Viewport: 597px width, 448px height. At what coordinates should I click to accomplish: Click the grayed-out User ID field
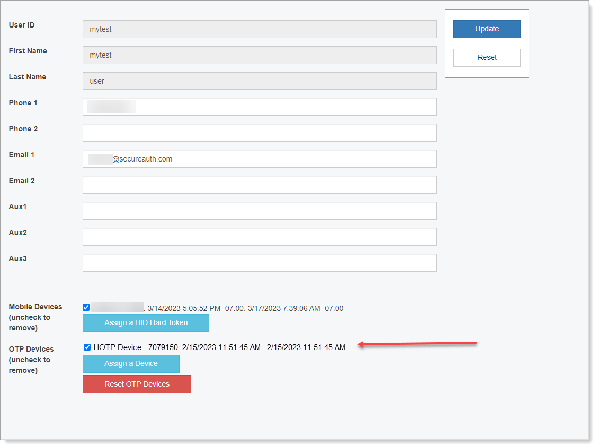tap(260, 29)
